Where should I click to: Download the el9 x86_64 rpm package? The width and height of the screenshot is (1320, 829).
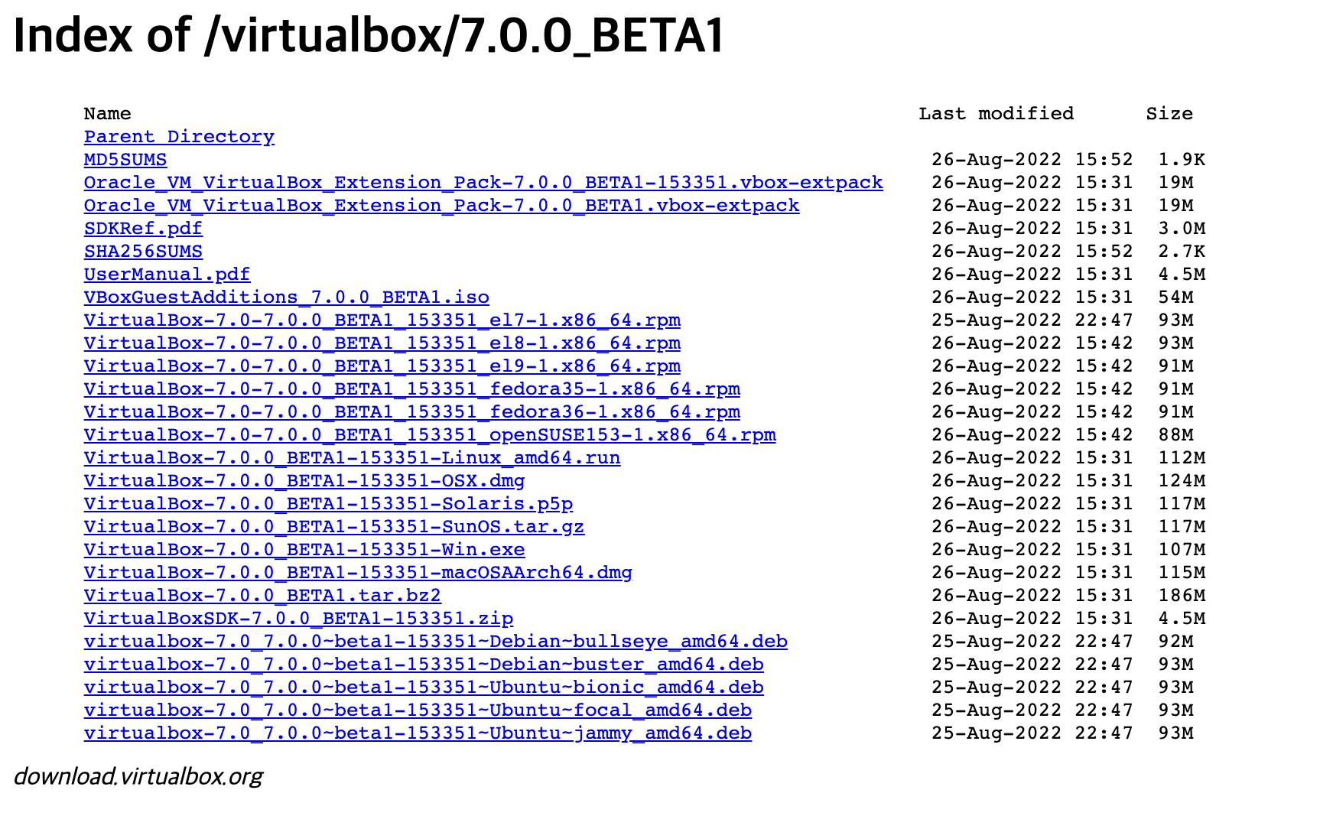click(382, 366)
